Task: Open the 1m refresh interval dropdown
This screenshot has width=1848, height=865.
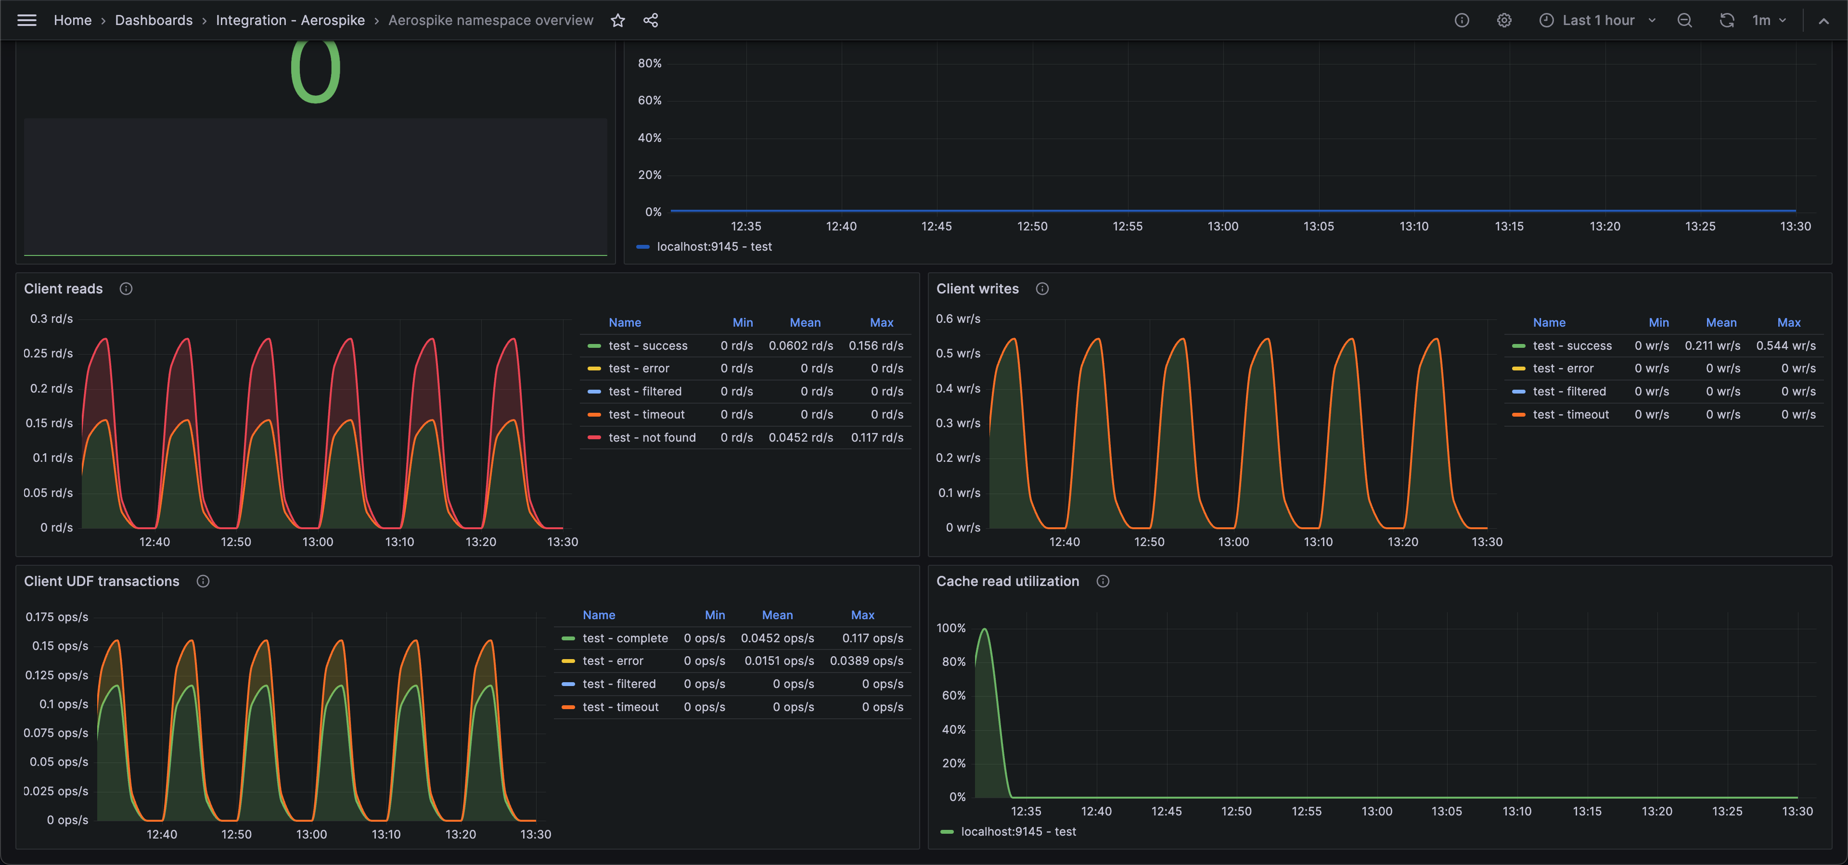Action: 1769,20
